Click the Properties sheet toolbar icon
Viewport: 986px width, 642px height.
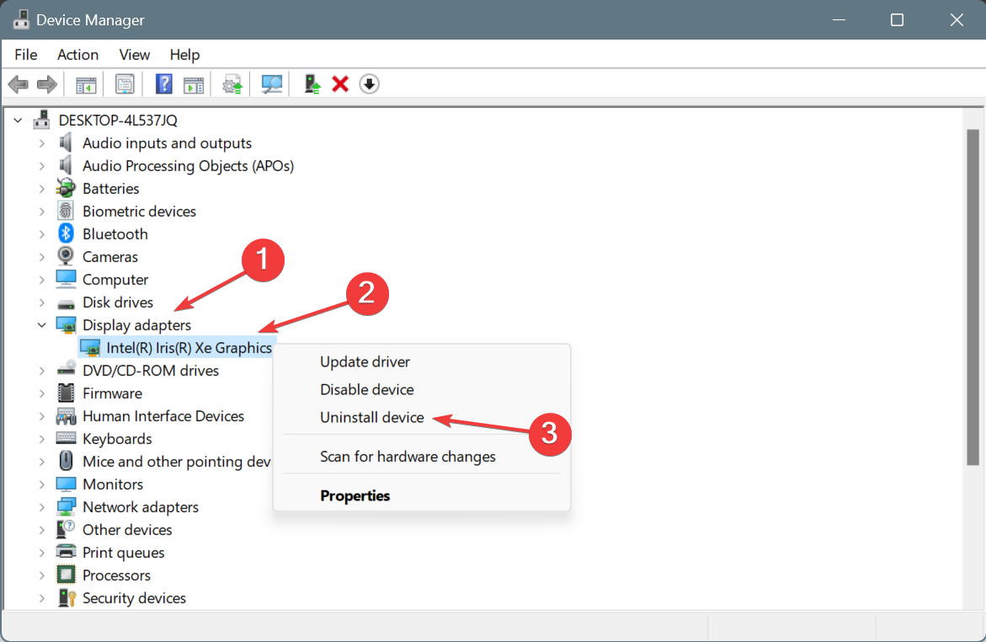click(125, 84)
